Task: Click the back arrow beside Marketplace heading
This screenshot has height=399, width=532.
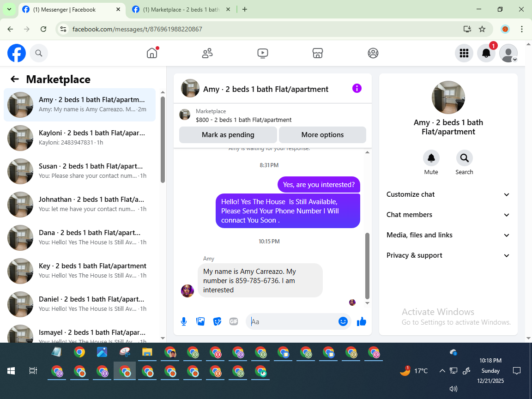Action: [x=15, y=79]
